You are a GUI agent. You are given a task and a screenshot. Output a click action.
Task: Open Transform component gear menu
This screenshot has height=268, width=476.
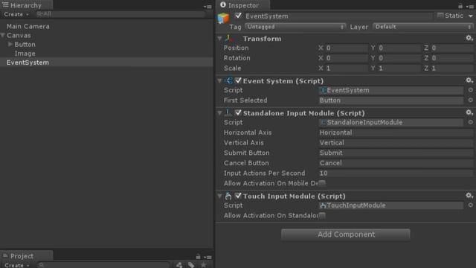[469, 38]
